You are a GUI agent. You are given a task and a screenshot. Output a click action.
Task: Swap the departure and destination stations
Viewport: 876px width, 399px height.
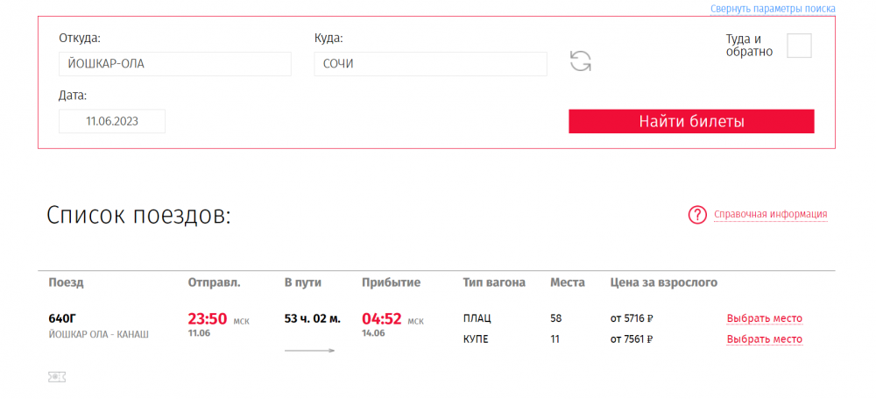580,61
